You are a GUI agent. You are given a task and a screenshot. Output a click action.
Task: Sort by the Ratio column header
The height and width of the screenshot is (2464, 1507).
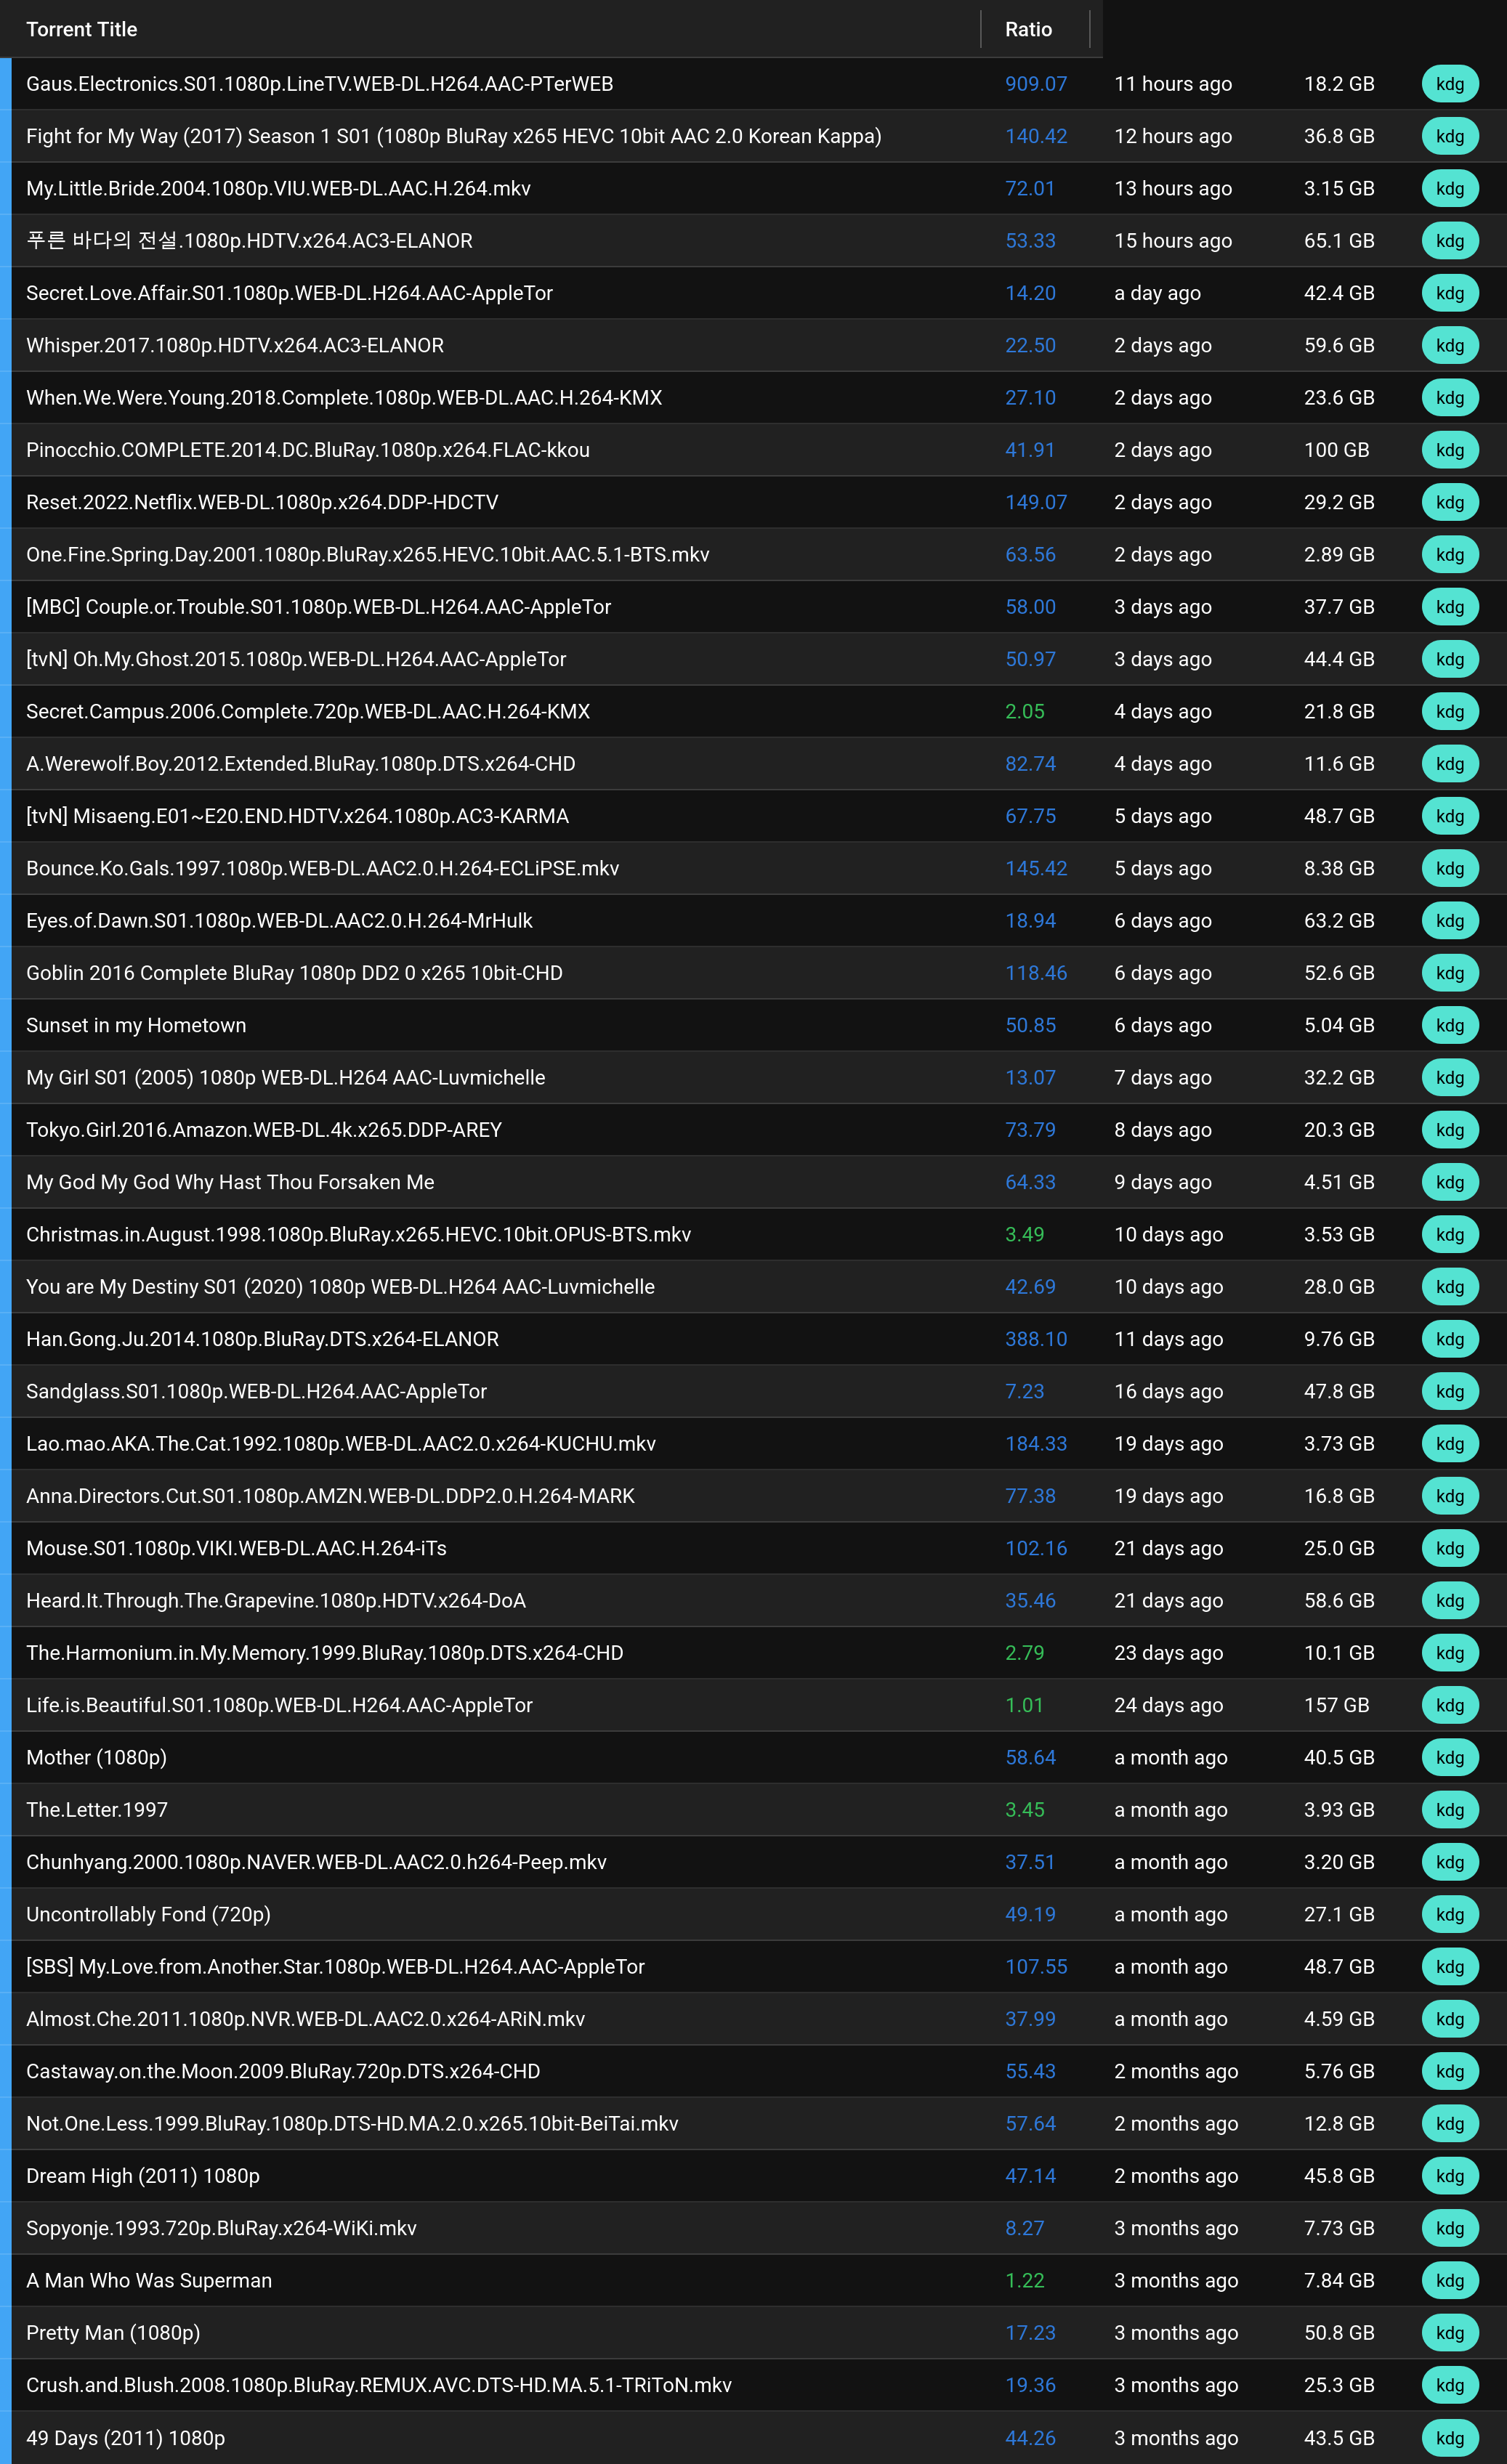[1028, 29]
